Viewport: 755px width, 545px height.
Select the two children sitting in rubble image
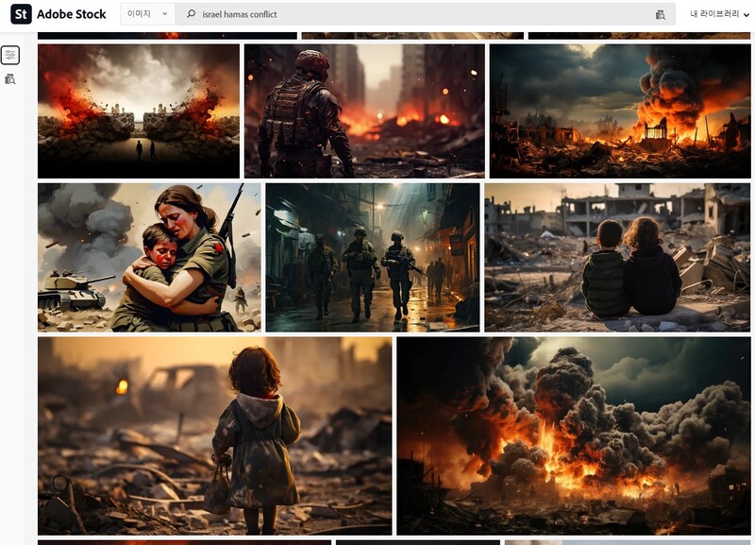(x=617, y=257)
